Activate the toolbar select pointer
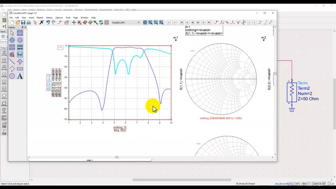The width and height of the screenshot is (336, 189). (35, 23)
